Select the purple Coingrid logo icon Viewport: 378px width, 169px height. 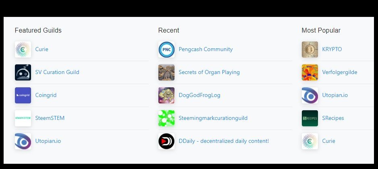pyautogui.click(x=23, y=95)
